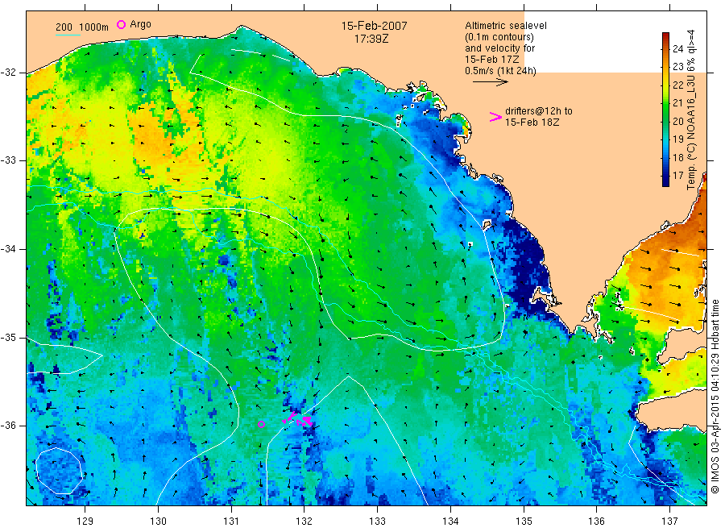Click the magenta Argo circle in legend

(x=121, y=24)
